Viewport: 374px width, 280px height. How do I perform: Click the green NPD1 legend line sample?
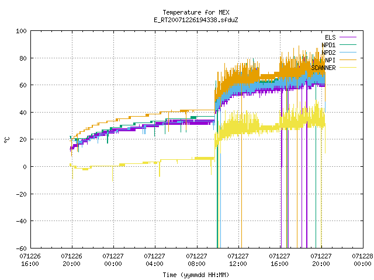click(x=348, y=44)
